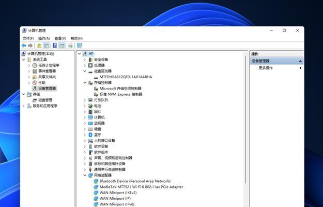This screenshot has height=207, width=323.
Task: Collapse the 存储控制器 category
Action: coord(85,83)
